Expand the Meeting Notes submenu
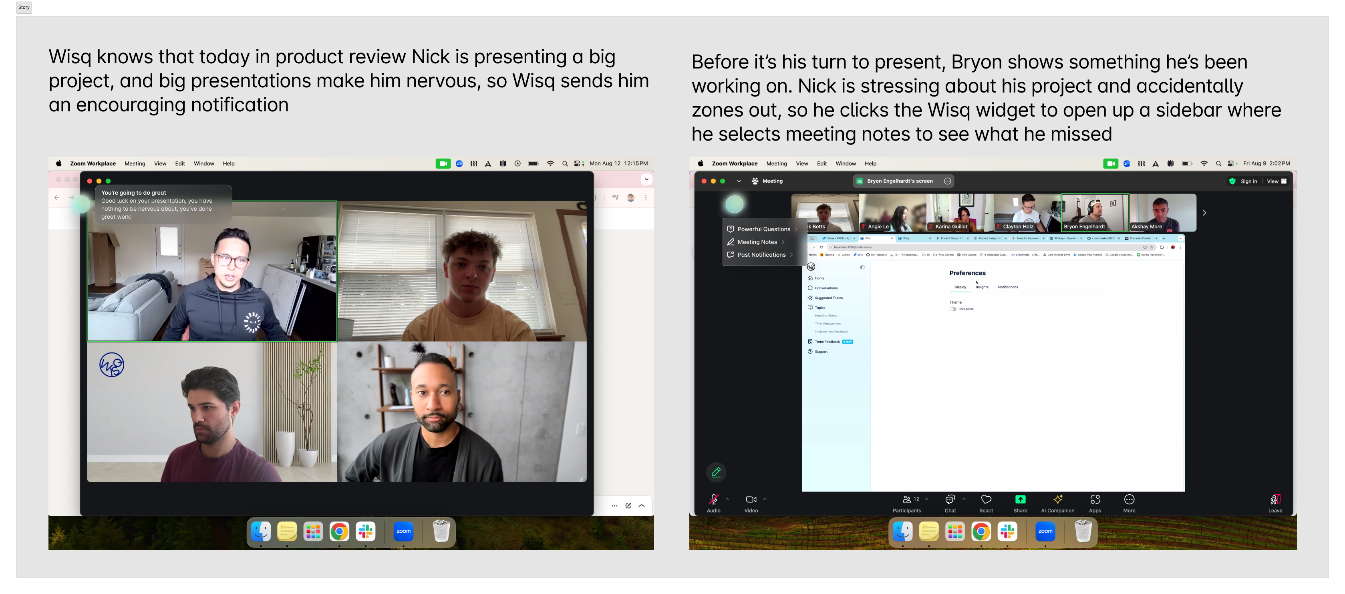Screen dimensions: 1345x594 coord(757,242)
